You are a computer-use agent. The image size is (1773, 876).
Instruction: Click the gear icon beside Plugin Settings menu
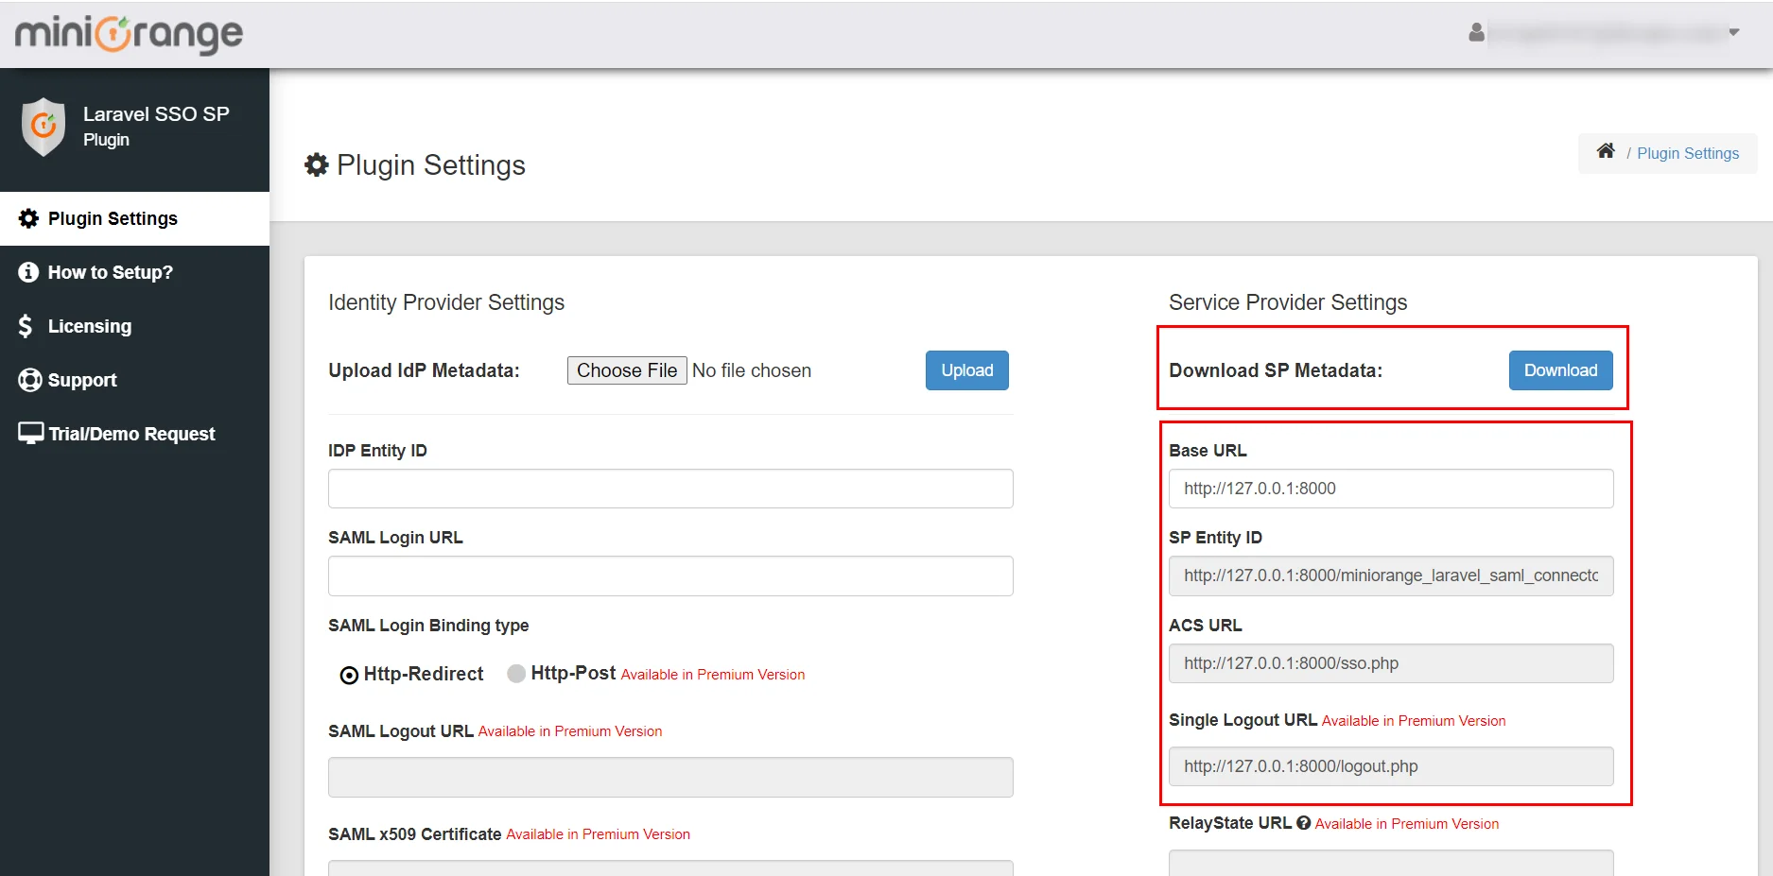click(29, 218)
